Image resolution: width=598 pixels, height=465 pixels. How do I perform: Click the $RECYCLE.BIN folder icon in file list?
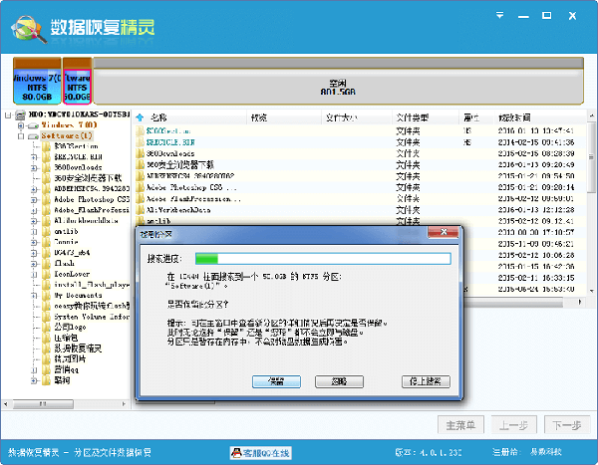point(140,142)
